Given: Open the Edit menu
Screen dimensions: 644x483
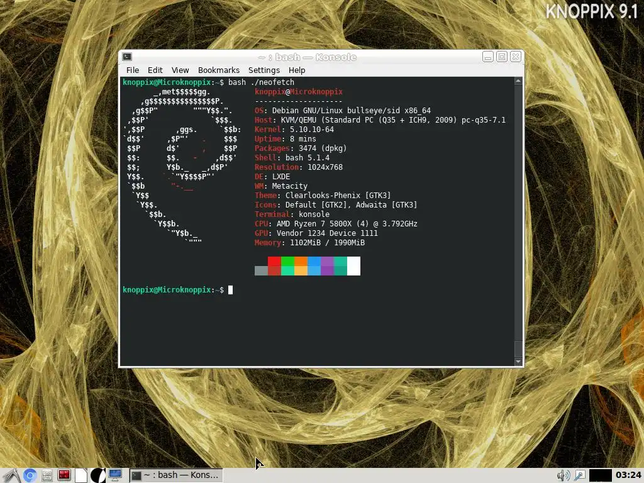Looking at the screenshot, I should [155, 70].
